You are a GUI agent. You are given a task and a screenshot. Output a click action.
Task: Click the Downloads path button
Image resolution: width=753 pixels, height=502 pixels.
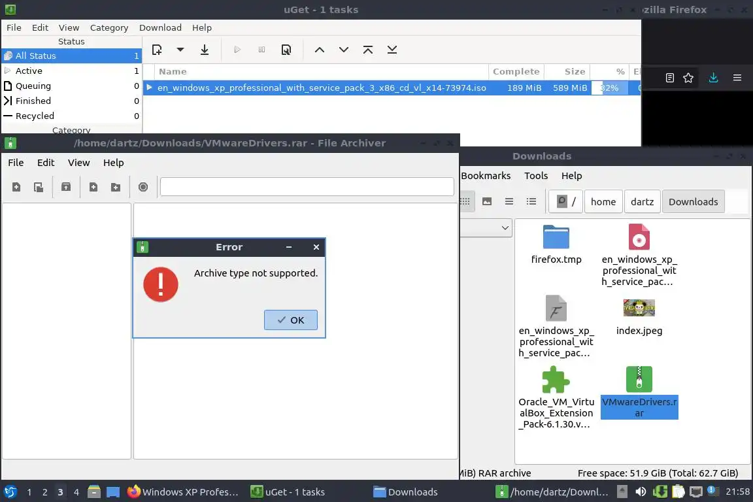pyautogui.click(x=693, y=201)
